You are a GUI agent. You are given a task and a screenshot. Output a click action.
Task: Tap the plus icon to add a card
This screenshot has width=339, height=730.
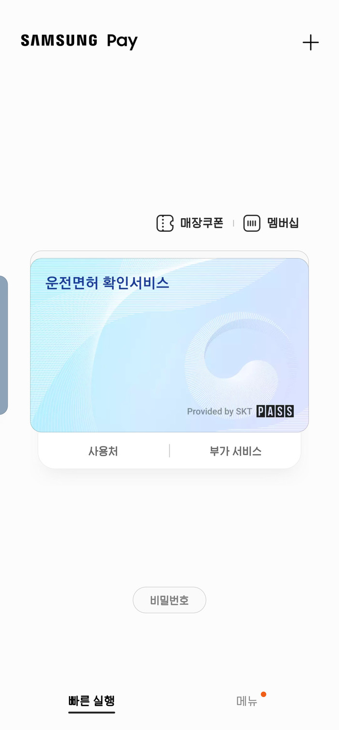310,43
